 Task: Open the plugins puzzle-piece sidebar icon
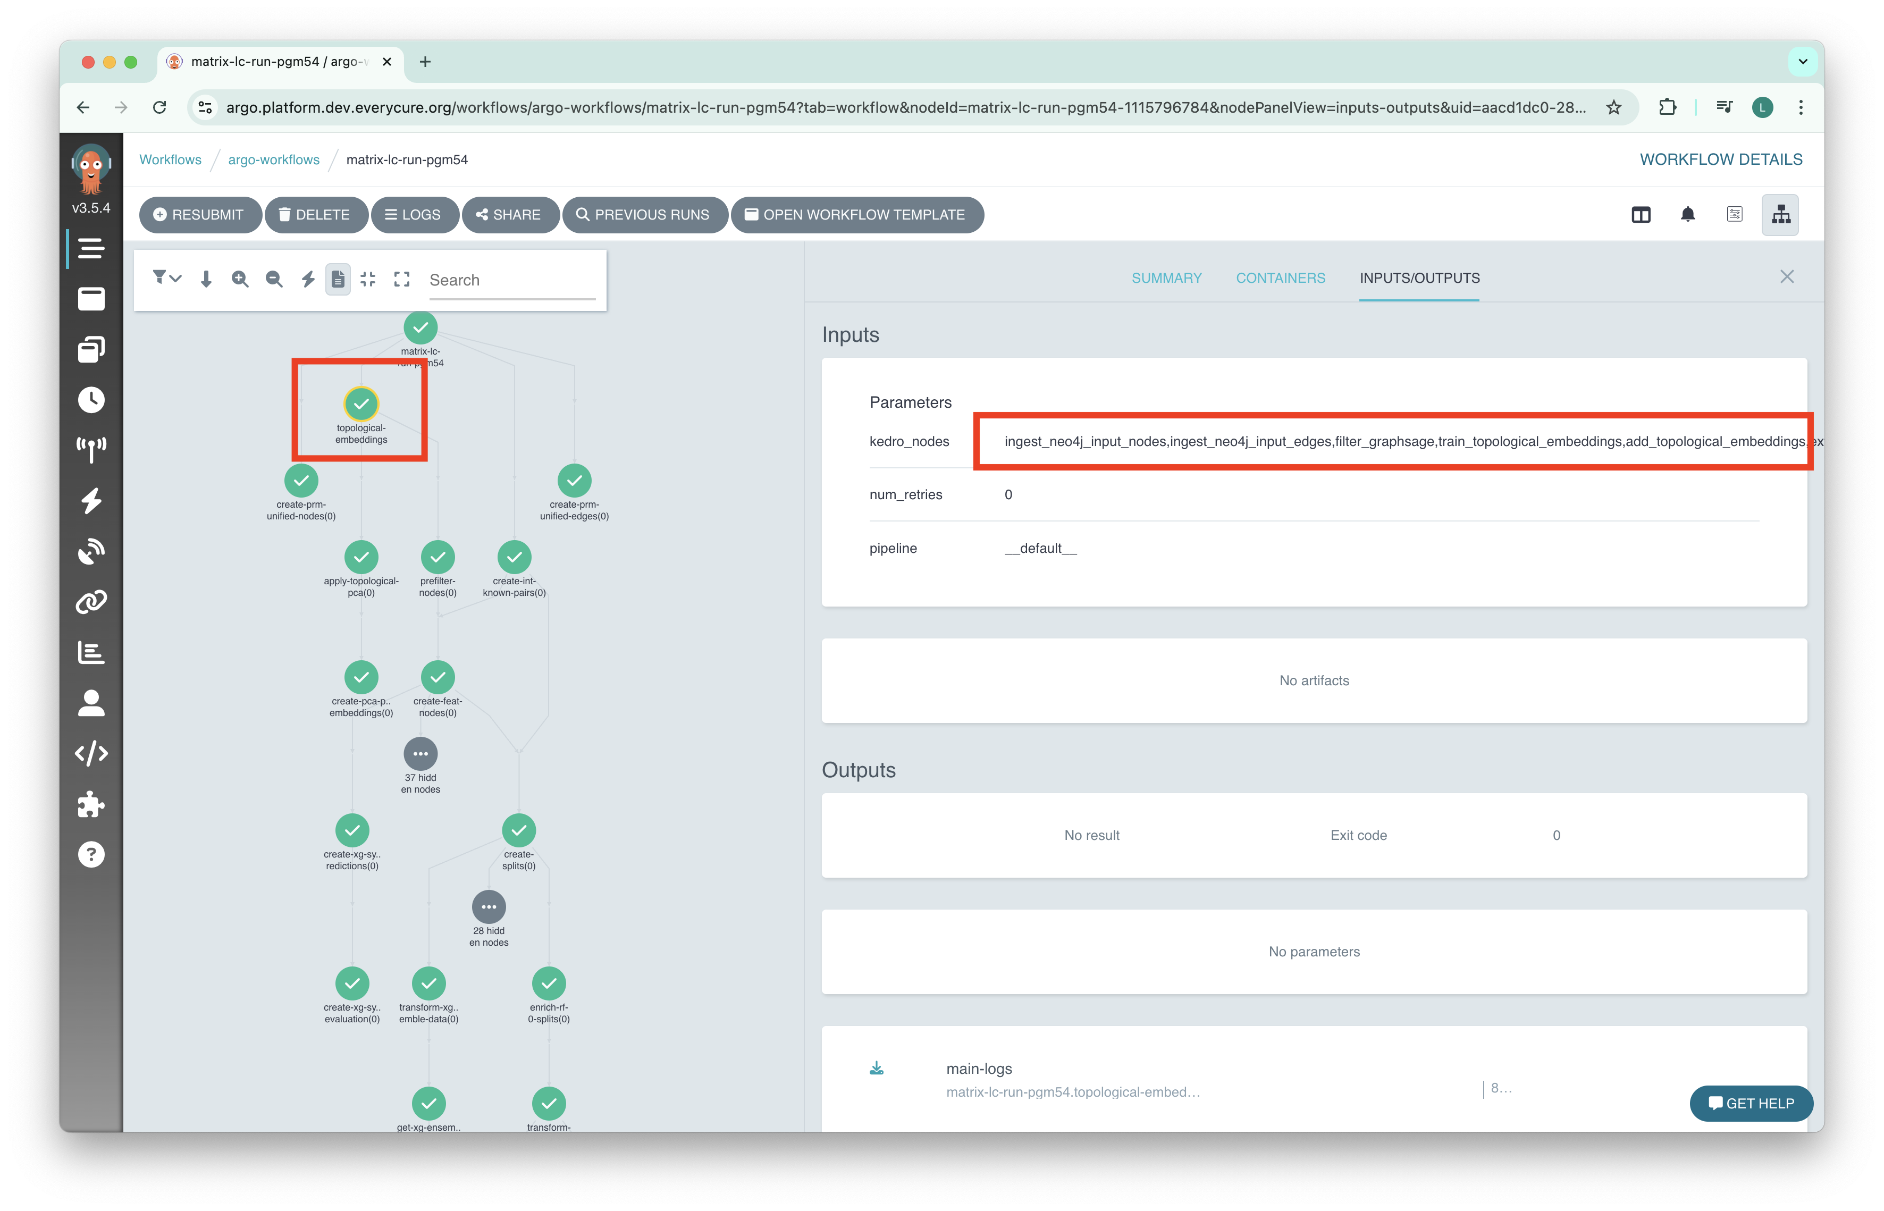(x=91, y=804)
